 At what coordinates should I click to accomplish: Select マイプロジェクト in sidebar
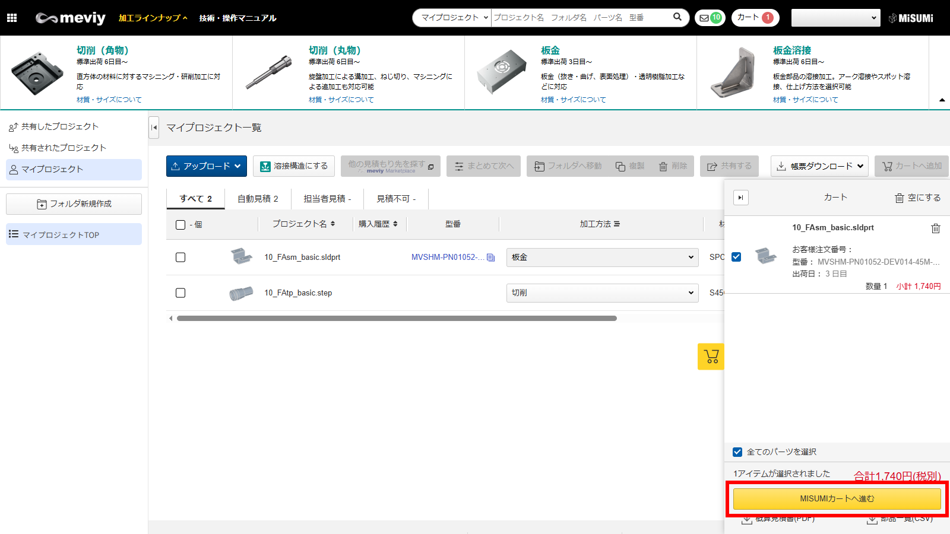pos(74,170)
